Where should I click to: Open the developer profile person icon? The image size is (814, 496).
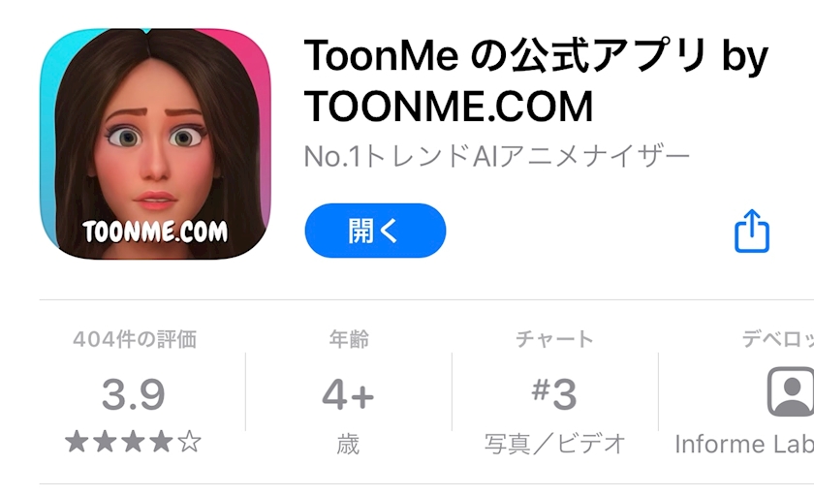pyautogui.click(x=790, y=391)
